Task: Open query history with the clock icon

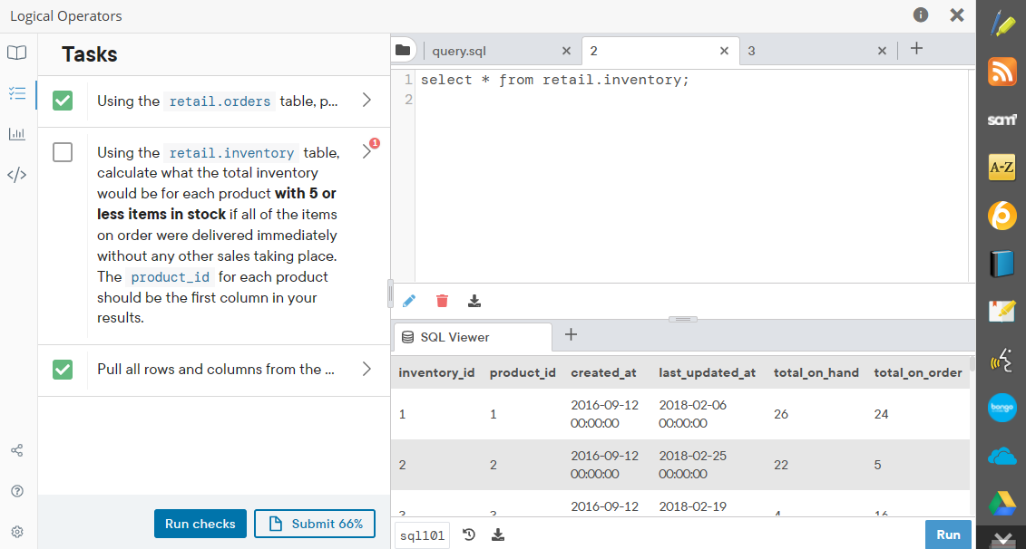Action: (x=469, y=535)
